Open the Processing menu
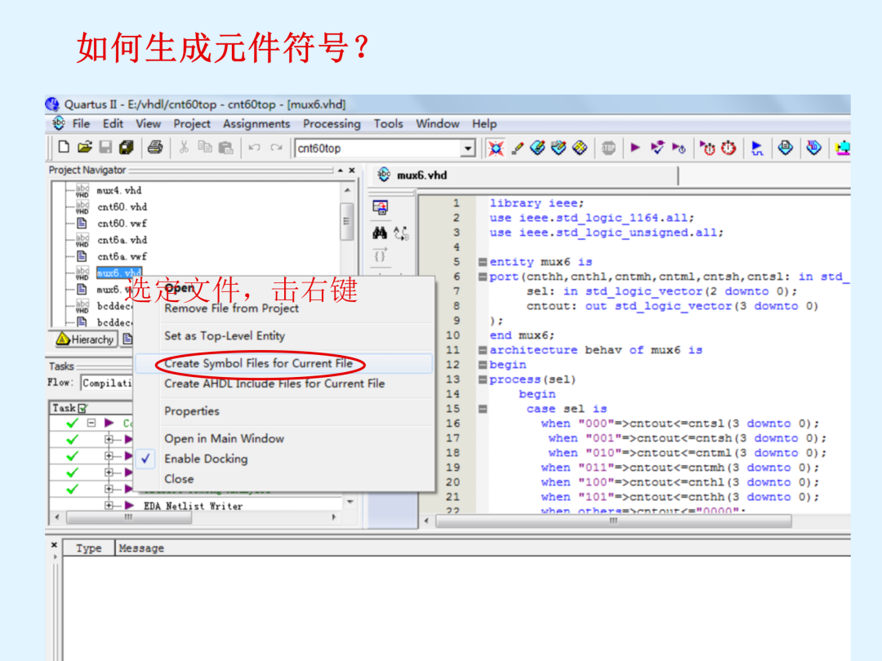Viewport: 882px width, 661px height. [x=332, y=124]
